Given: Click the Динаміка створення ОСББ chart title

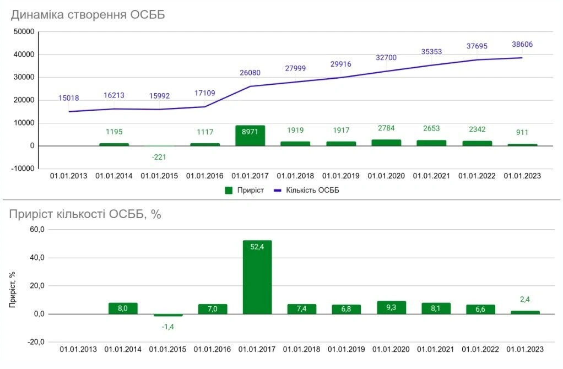Looking at the screenshot, I should [88, 15].
